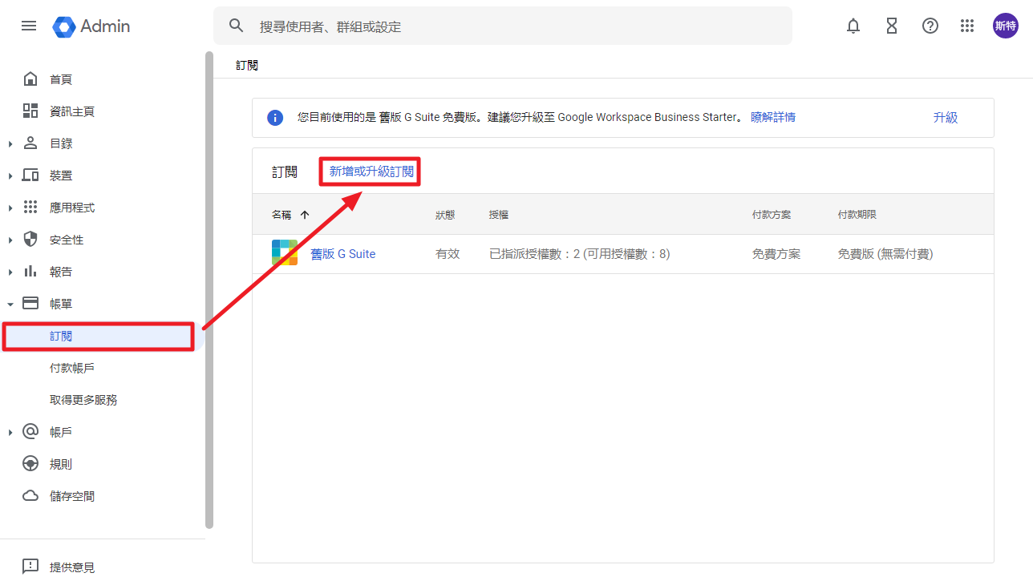
Task: Expand the 帳戶 section arrow
Action: (x=10, y=432)
